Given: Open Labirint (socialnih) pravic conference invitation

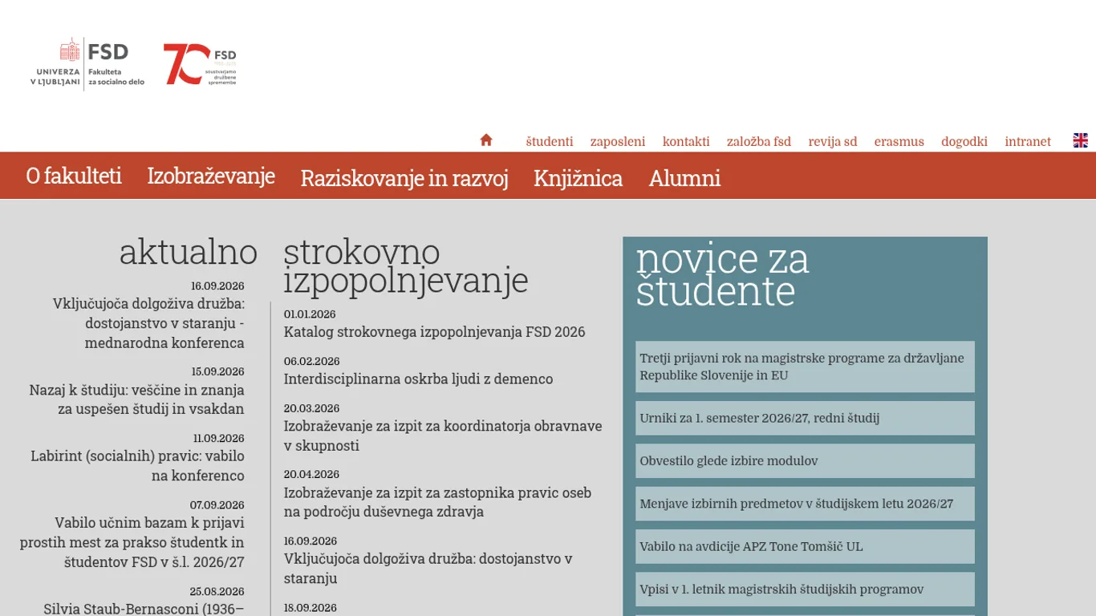Looking at the screenshot, I should click(137, 466).
